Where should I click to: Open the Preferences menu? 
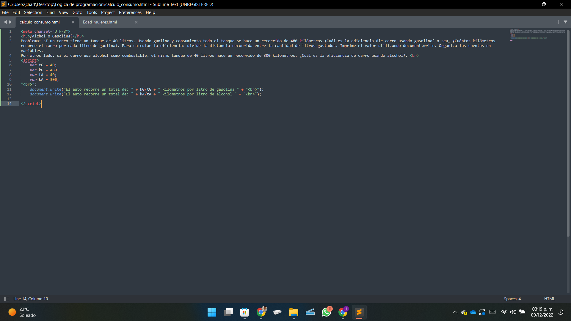(x=130, y=12)
